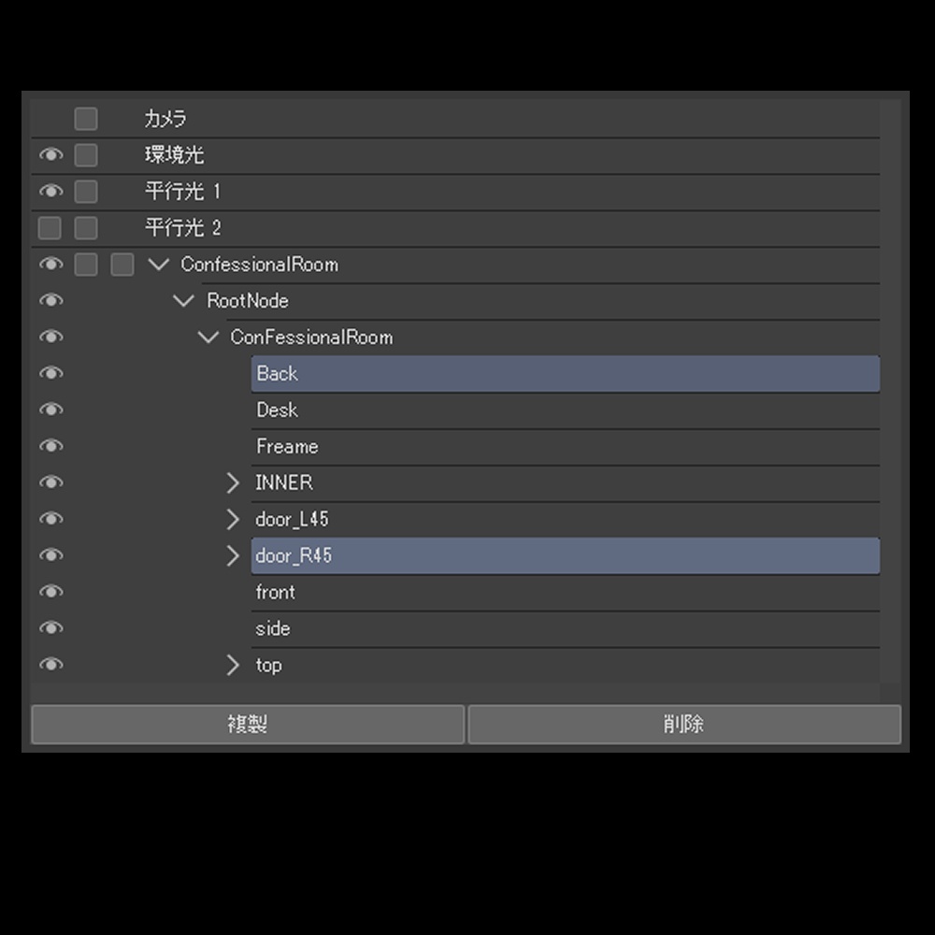This screenshot has height=935, width=935.
Task: Expand the door_L45 node arrow
Action: [233, 520]
